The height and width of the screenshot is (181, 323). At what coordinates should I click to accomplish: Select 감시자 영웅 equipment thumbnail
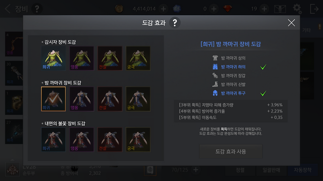[82, 58]
